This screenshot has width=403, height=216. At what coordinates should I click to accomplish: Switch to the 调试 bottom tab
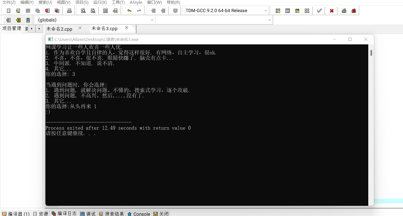[x=88, y=214]
